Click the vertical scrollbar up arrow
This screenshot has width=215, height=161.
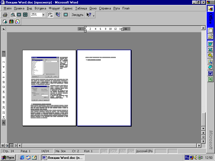pyautogui.click(x=203, y=28)
